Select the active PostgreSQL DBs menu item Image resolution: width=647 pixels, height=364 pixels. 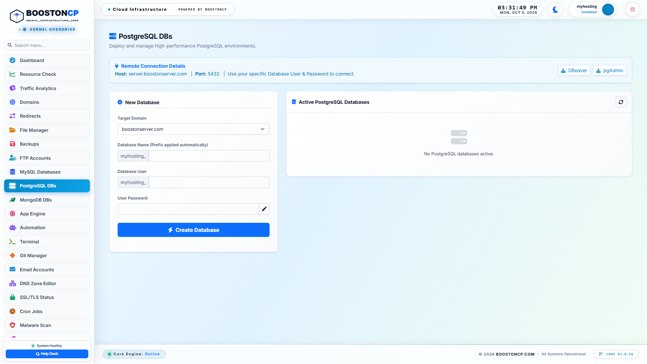pyautogui.click(x=47, y=186)
